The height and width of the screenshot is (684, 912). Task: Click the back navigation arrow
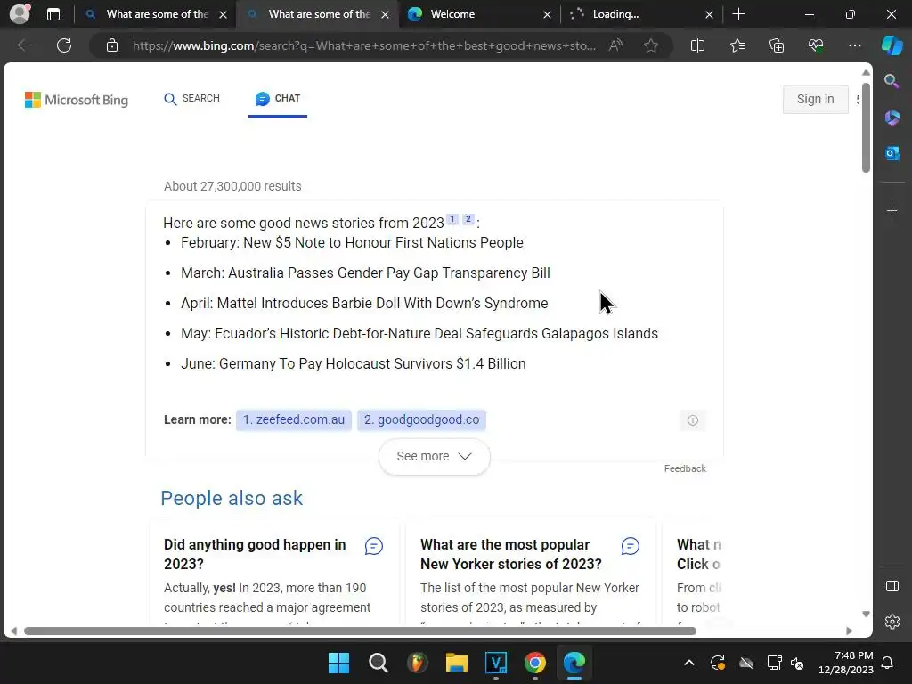(x=24, y=45)
